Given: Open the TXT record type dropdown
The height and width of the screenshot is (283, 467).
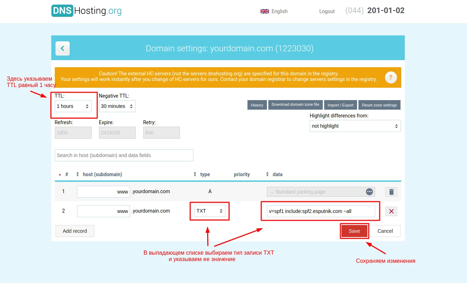Looking at the screenshot, I should click(x=210, y=211).
